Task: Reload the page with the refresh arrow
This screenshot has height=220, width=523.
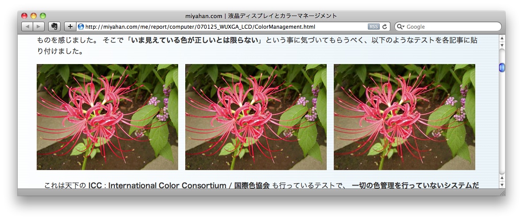Action: (x=385, y=27)
